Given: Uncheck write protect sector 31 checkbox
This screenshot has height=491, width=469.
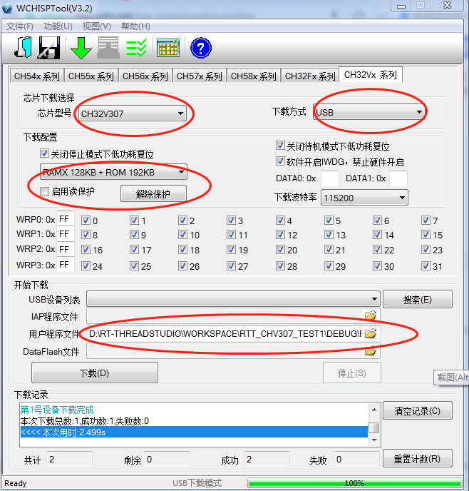Looking at the screenshot, I should coord(426,266).
